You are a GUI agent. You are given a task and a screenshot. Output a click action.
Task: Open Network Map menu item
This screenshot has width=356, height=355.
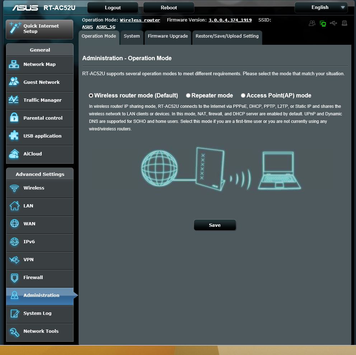click(40, 64)
